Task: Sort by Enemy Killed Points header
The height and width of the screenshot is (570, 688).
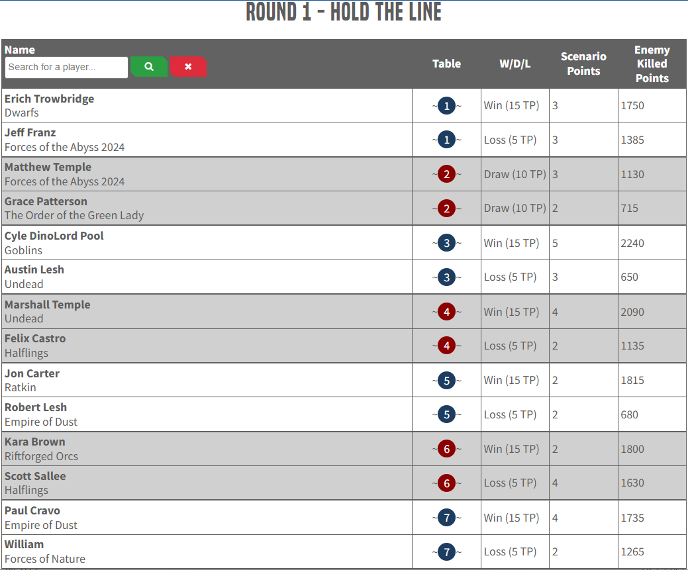Action: point(652,64)
